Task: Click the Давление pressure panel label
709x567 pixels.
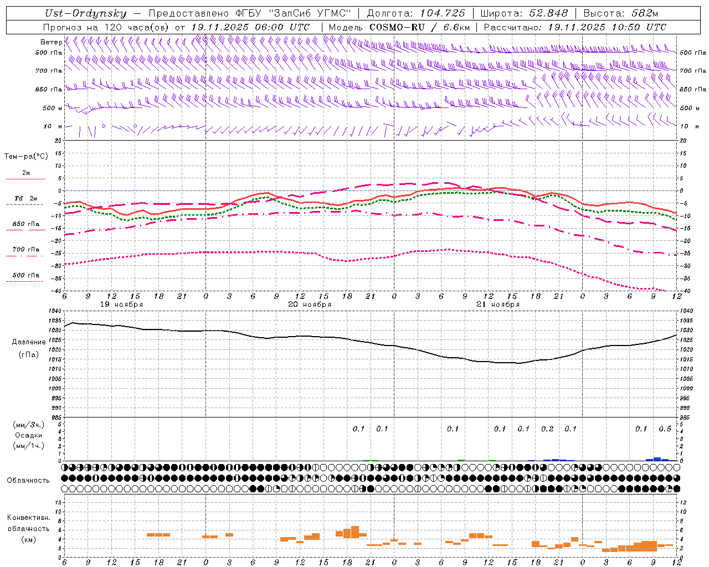Action: 29,342
